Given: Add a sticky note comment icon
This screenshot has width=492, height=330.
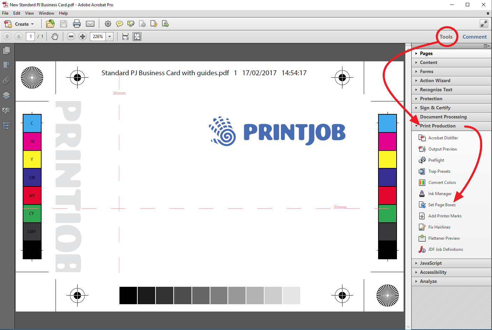Looking at the screenshot, I should (120, 24).
